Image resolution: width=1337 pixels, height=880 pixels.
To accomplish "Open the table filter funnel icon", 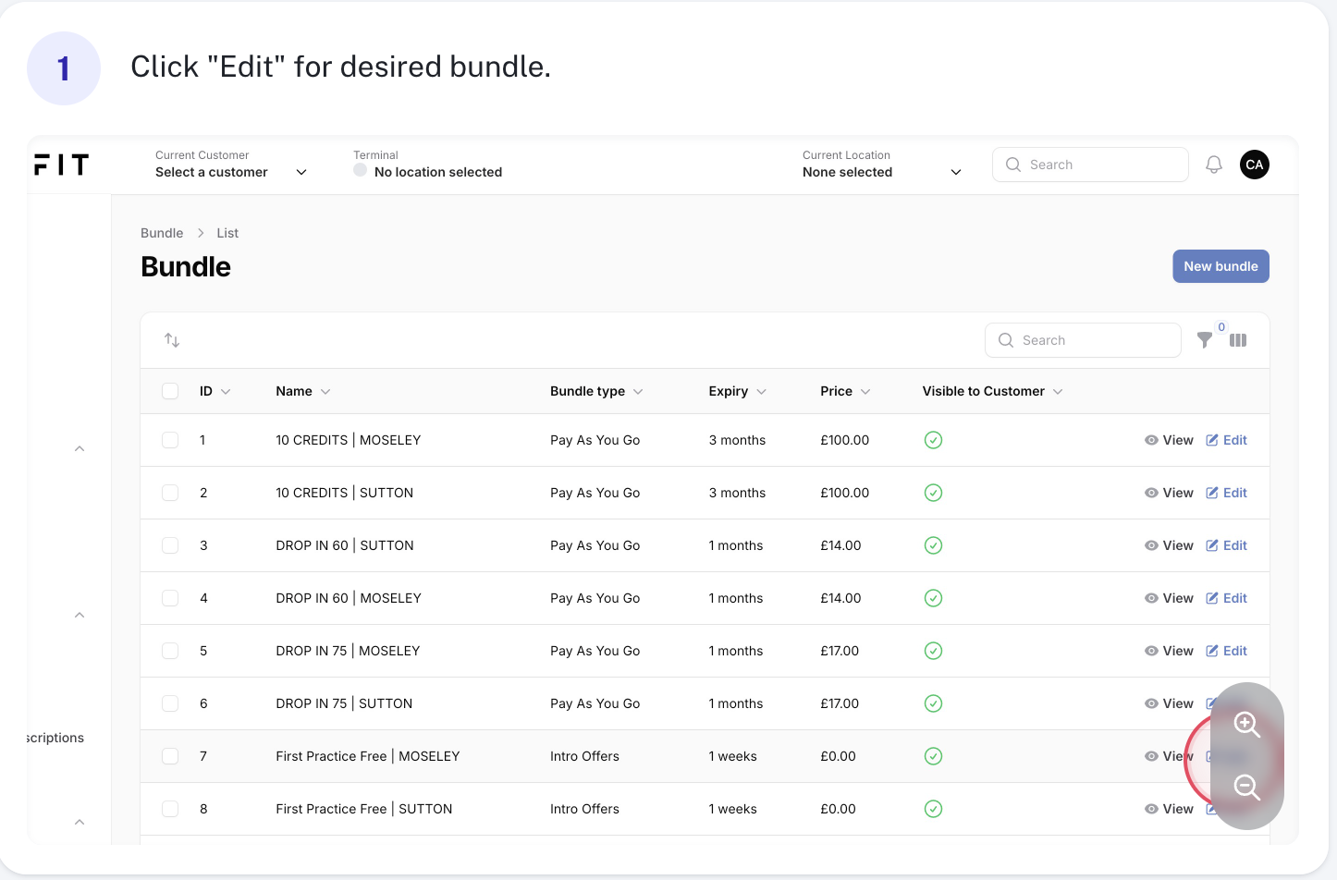I will (1205, 340).
